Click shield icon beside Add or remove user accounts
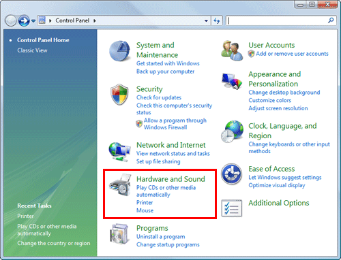The width and height of the screenshot is (341, 260). pos(251,54)
